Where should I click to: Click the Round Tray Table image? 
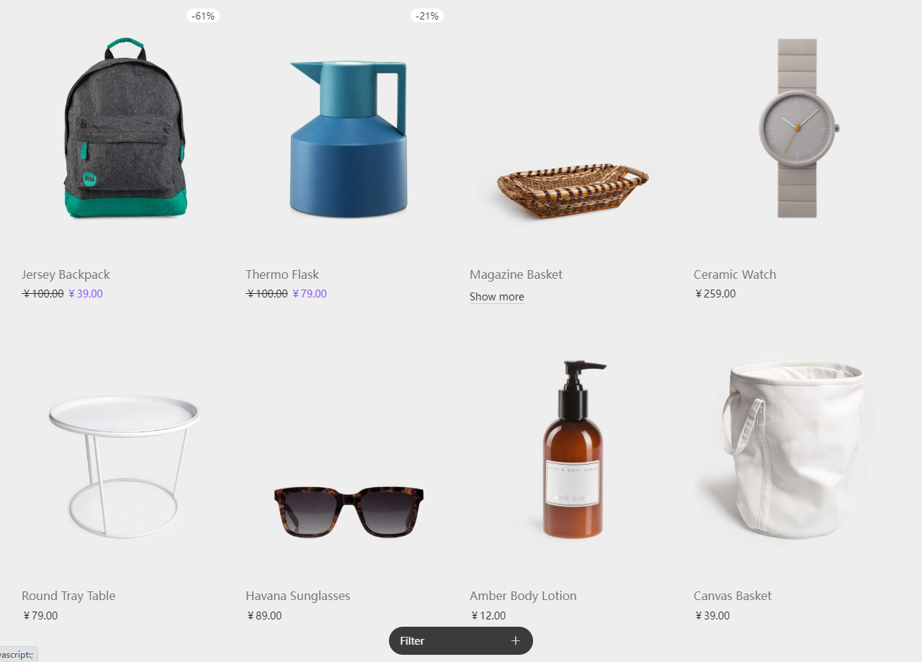point(124,466)
